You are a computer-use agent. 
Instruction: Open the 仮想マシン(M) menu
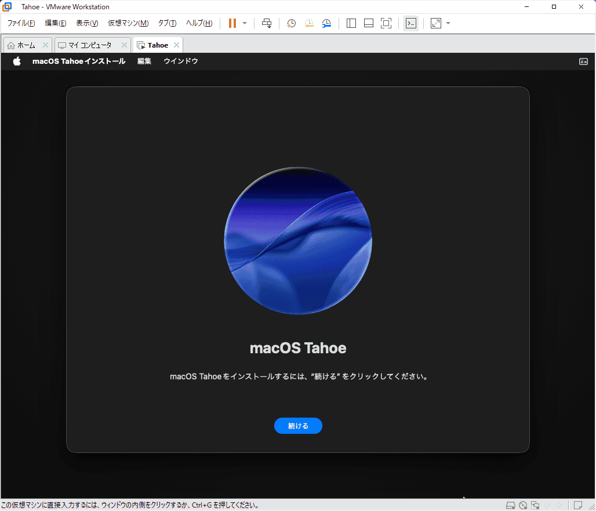click(x=128, y=23)
